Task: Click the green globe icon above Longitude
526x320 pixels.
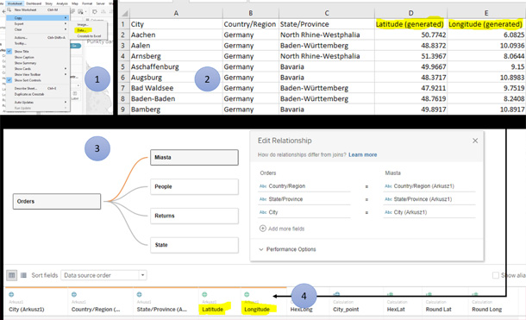Action: [x=247, y=294]
